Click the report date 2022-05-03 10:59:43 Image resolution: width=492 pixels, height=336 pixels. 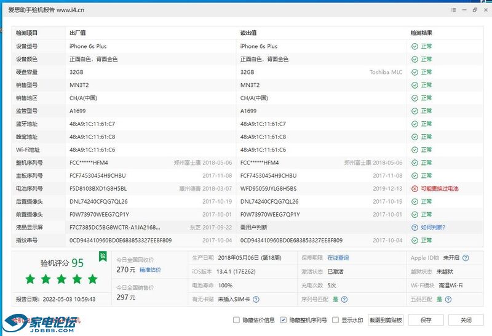69,299
